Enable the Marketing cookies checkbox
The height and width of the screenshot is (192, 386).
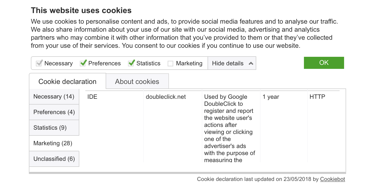tap(170, 64)
